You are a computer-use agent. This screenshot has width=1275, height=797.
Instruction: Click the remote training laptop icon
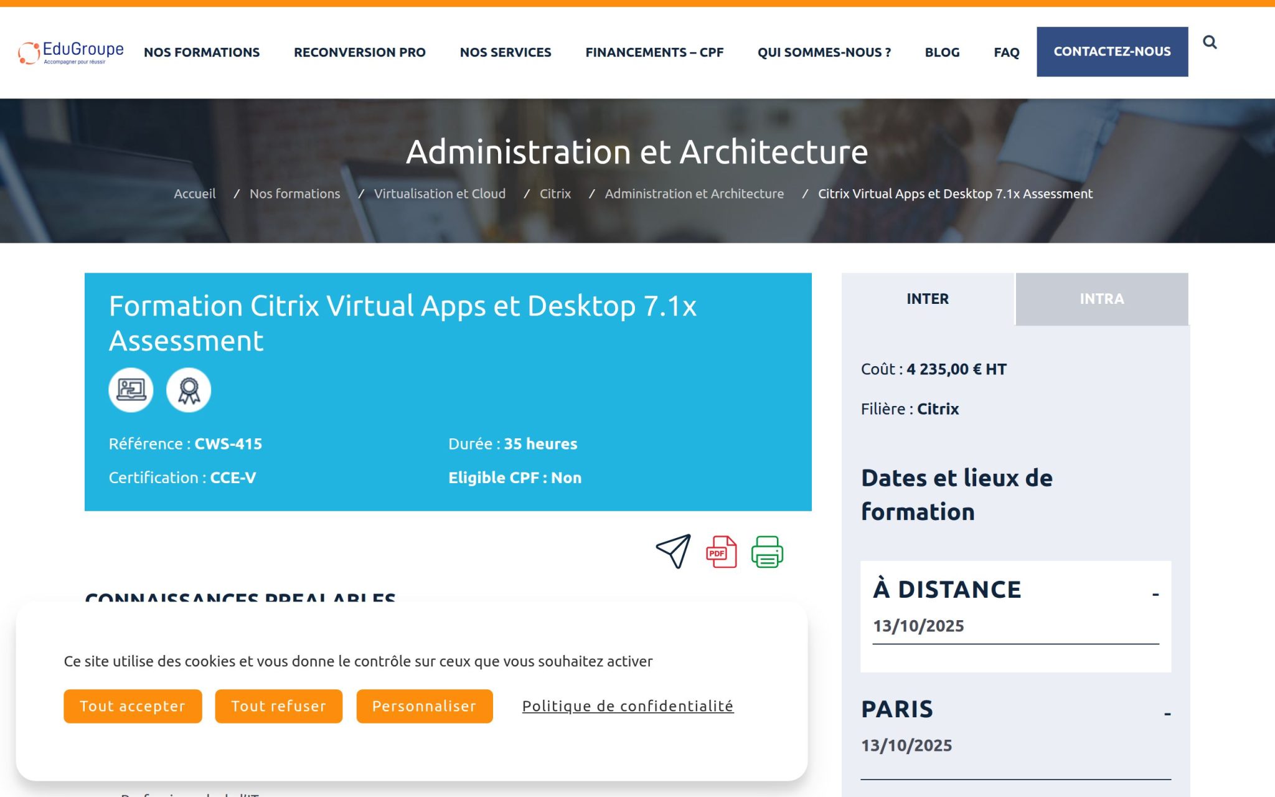point(131,390)
